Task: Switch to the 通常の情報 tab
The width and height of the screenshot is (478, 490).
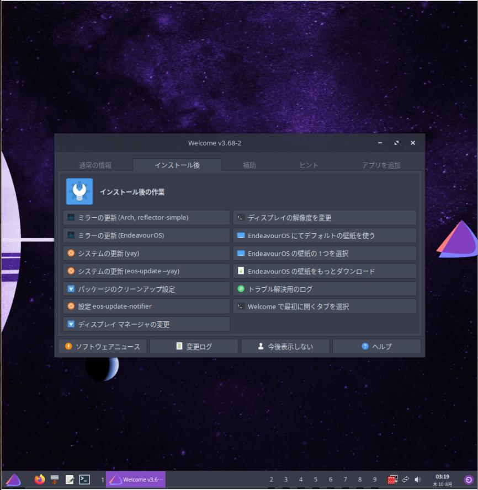Action: coord(95,165)
